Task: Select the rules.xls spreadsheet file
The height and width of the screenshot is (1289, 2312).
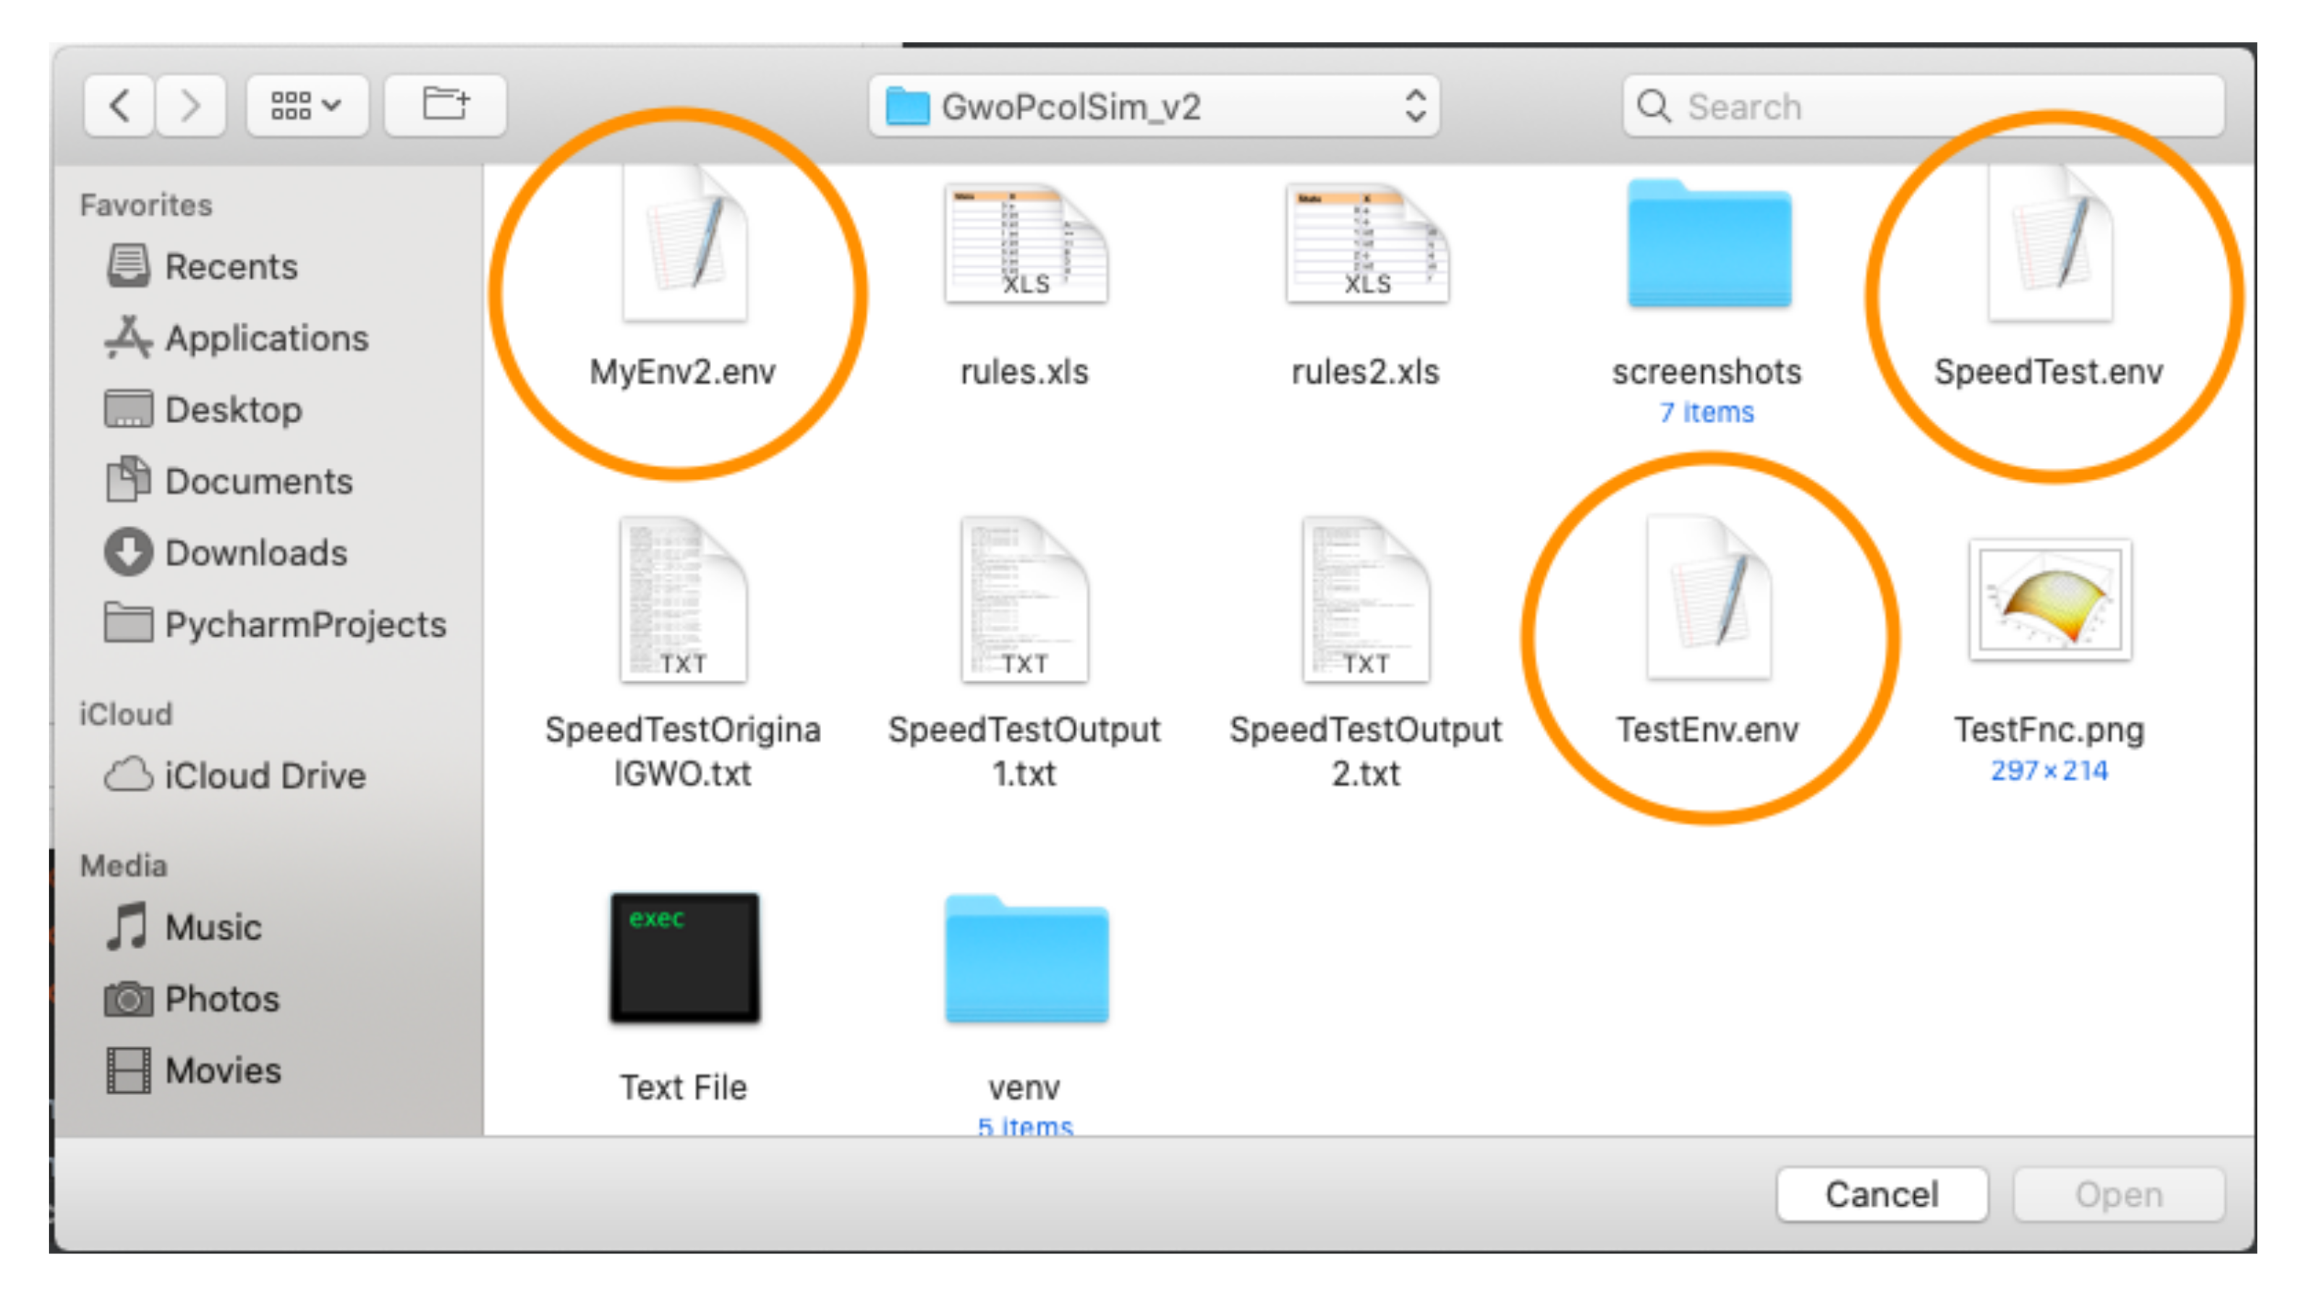Action: (1025, 244)
